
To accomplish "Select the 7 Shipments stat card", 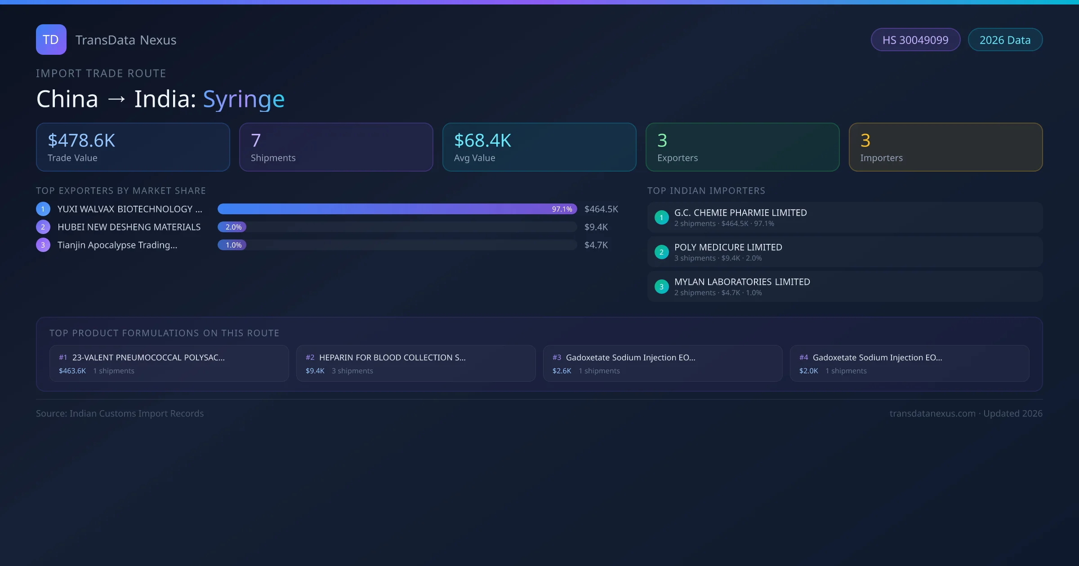I will 336,147.
